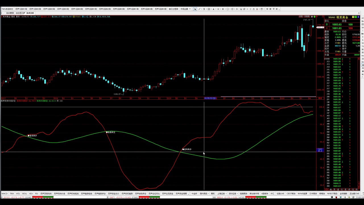Viewport: 364px width, 205px height.
Task: Click the 平 close-position icon
Action: point(274,9)
